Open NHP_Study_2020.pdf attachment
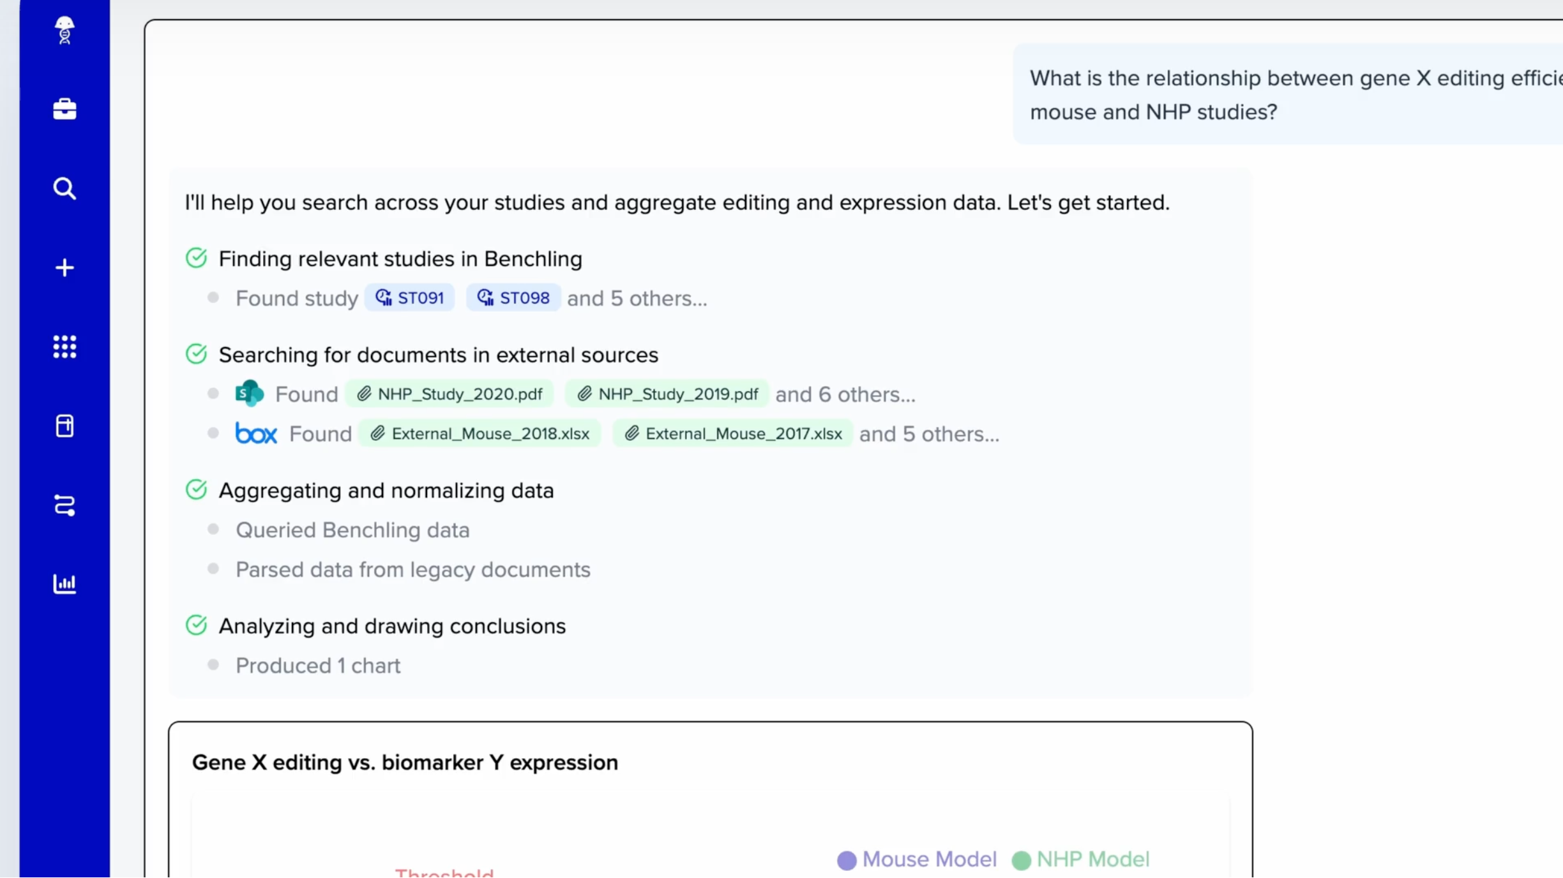The width and height of the screenshot is (1563, 878). 449,394
